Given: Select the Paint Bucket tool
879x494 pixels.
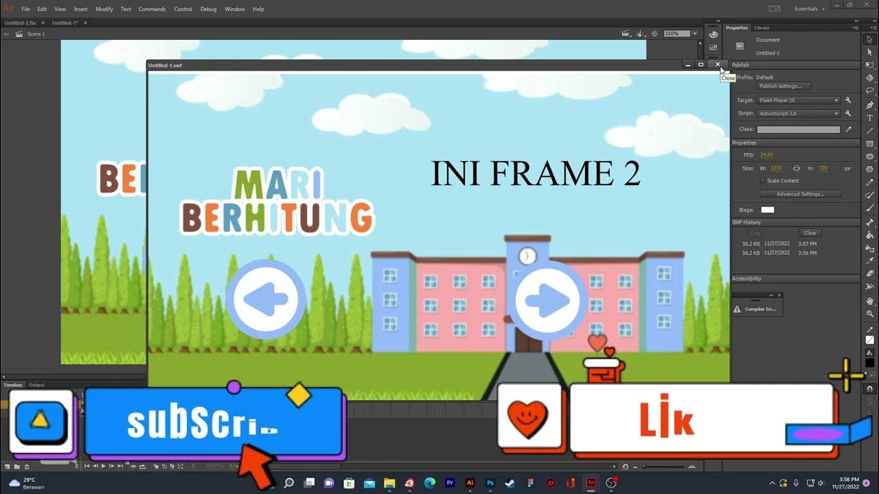Looking at the screenshot, I should (x=870, y=235).
